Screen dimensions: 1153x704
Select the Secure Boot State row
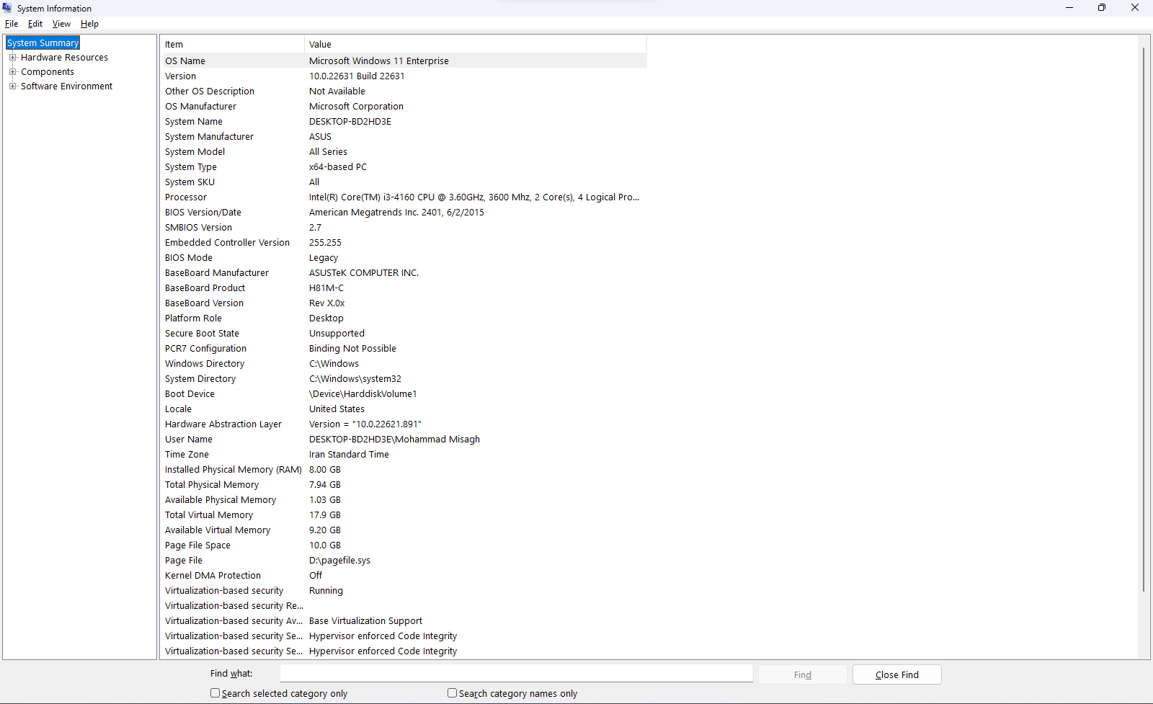[404, 334]
